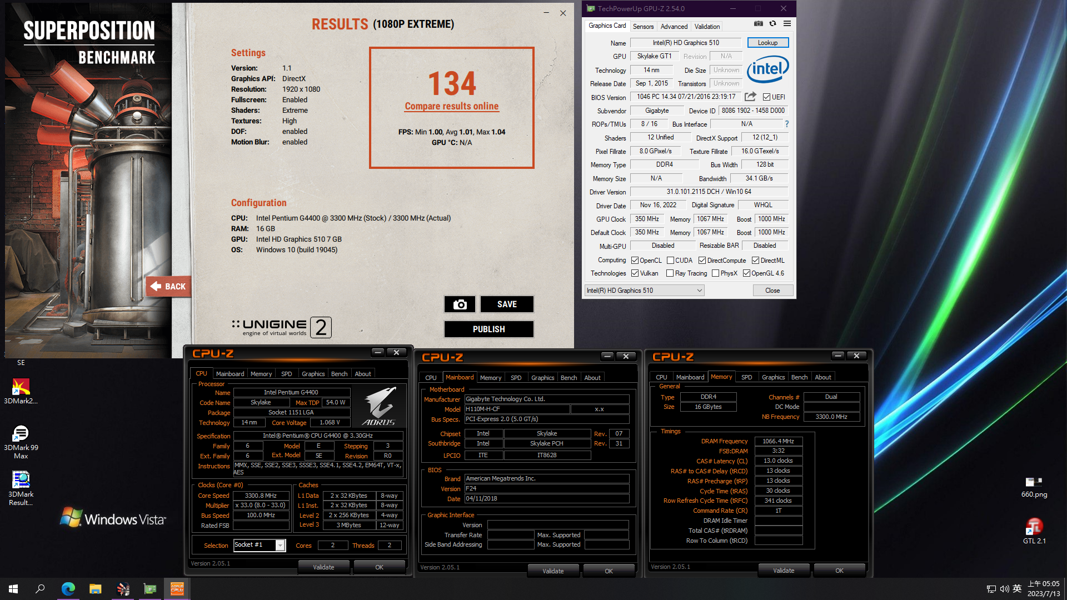
Task: Click Validate in the Mainboard CPU-Z window
Action: pos(553,571)
